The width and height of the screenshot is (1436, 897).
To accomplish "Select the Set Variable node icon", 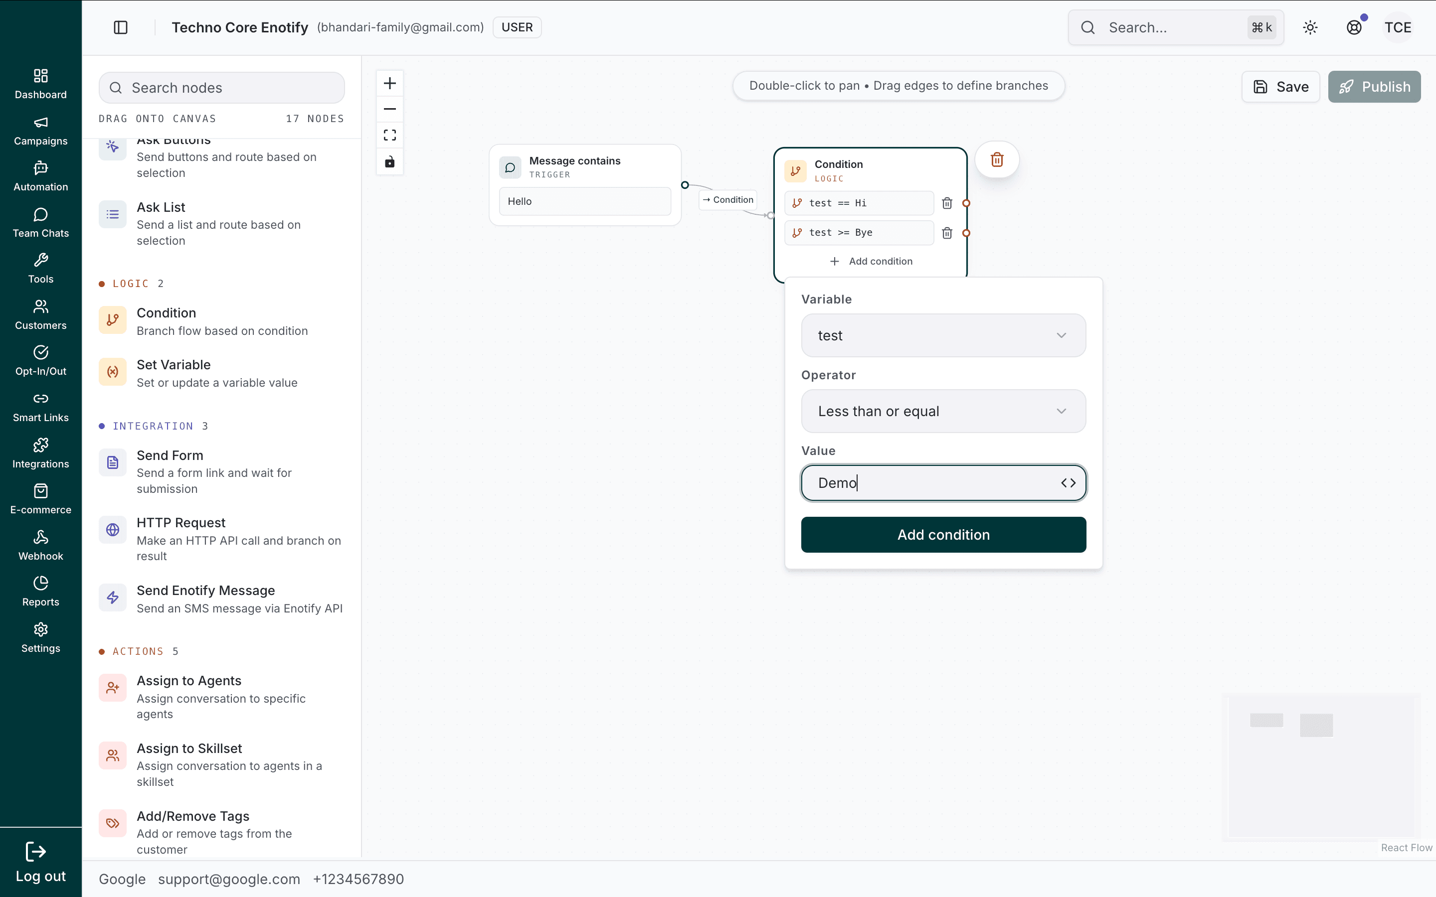I will (113, 372).
